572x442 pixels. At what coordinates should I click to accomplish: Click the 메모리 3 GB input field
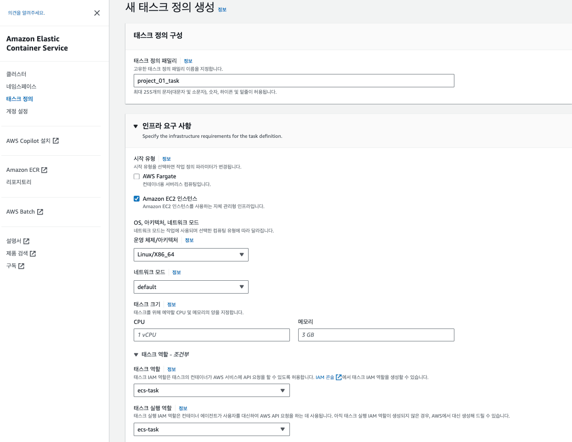click(x=376, y=335)
